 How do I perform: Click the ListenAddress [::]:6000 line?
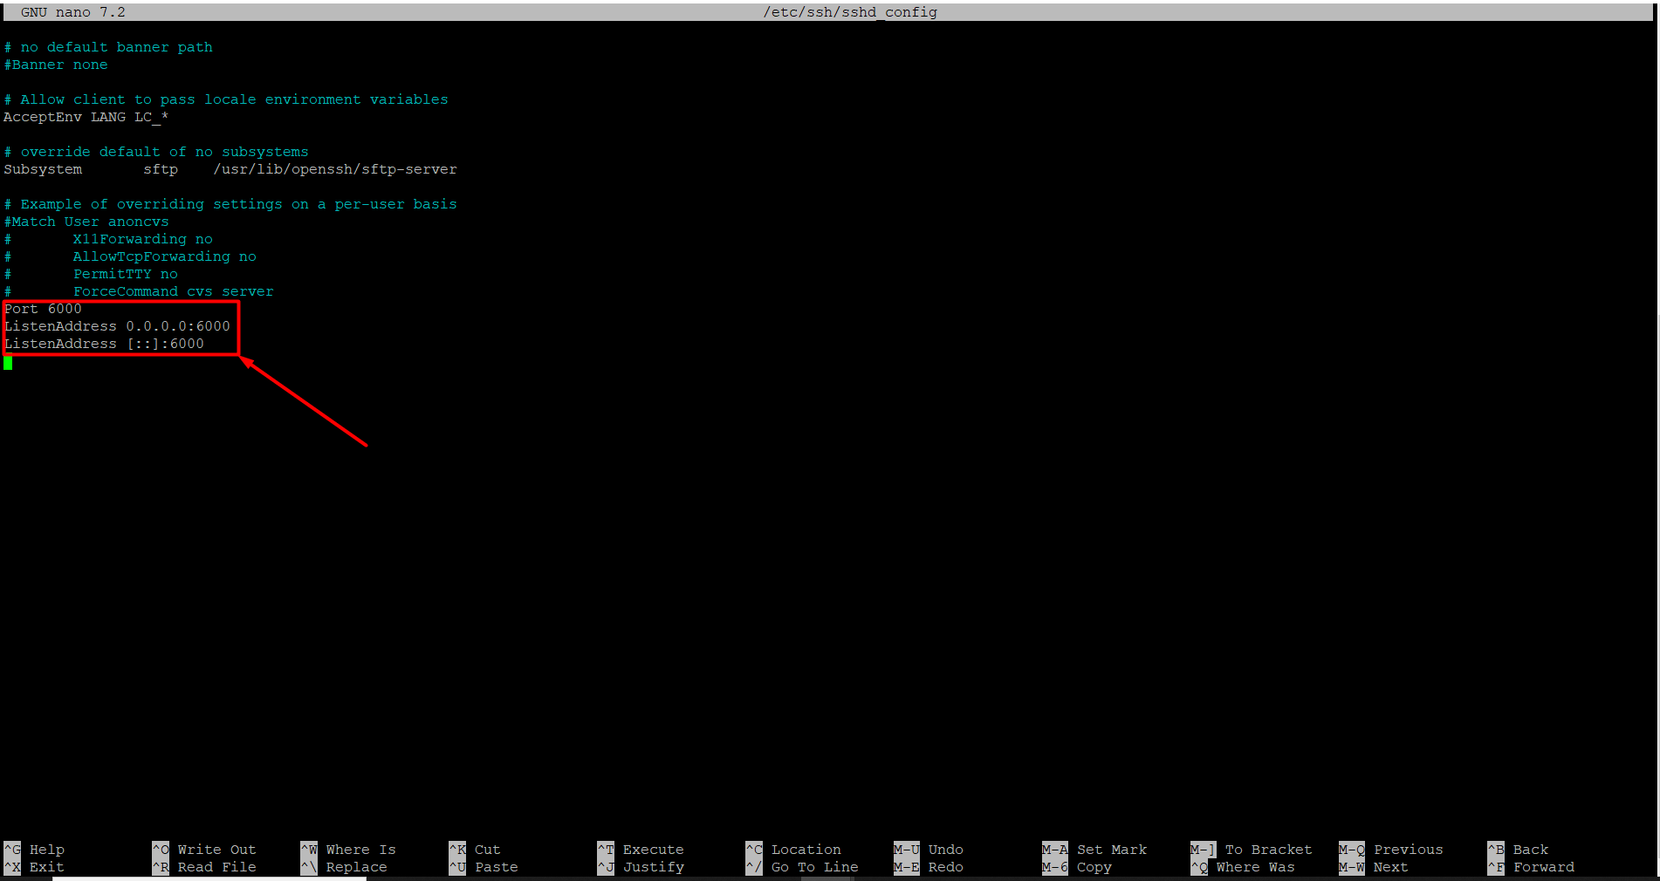tap(104, 344)
